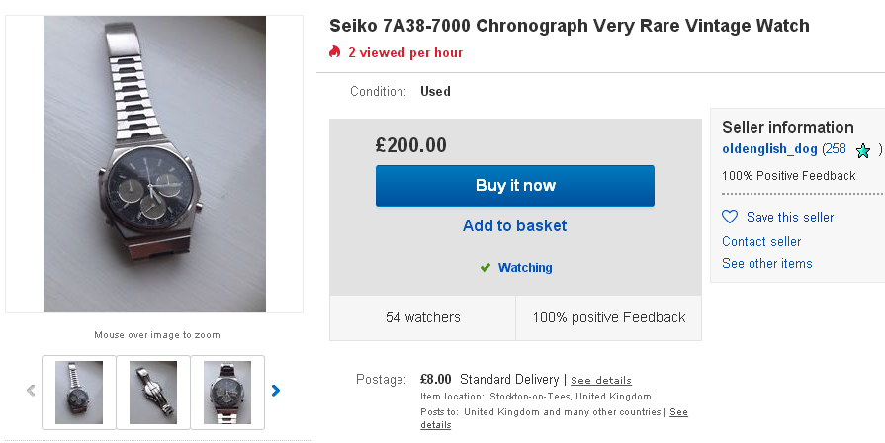The image size is (885, 443).
Task: Go to previous thumbnails with left arrow
Action: tap(31, 391)
